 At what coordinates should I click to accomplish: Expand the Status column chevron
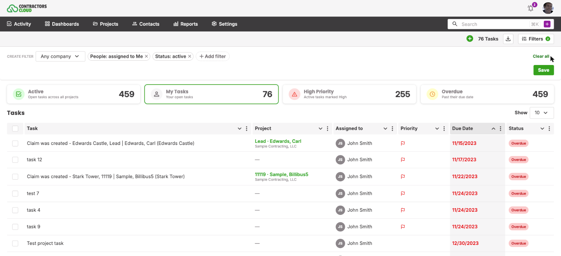click(x=542, y=129)
